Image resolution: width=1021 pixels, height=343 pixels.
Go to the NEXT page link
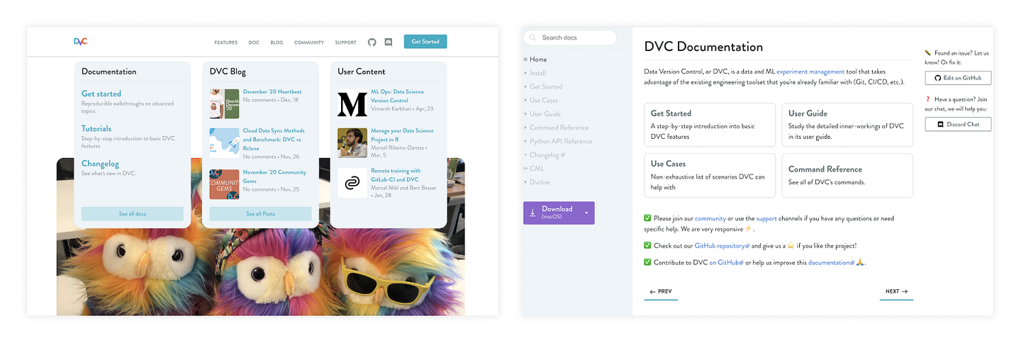click(896, 291)
